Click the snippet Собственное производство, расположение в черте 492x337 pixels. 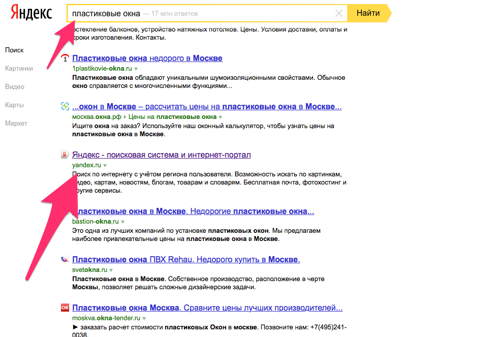(x=198, y=283)
